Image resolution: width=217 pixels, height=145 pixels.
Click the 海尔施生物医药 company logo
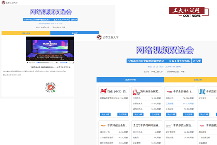136,92
